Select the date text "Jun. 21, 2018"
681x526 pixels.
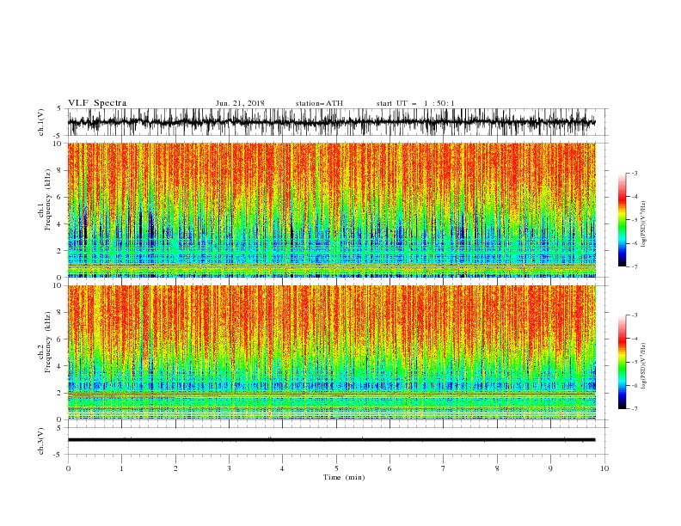[x=240, y=103]
